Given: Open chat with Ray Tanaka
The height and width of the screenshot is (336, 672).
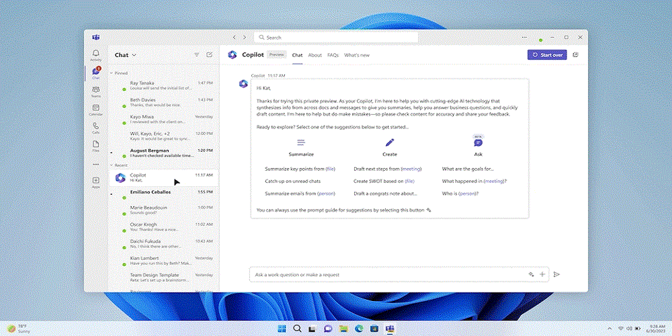Looking at the screenshot, I should [164, 85].
